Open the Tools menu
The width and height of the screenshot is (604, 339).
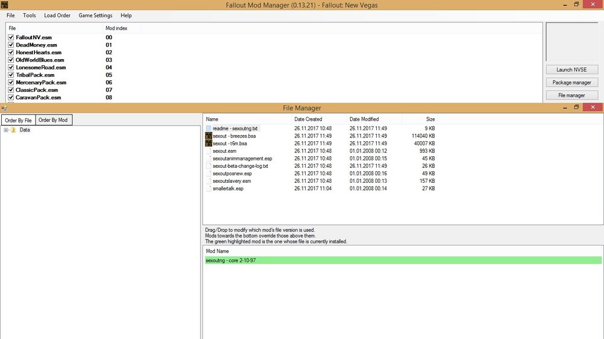click(x=29, y=16)
